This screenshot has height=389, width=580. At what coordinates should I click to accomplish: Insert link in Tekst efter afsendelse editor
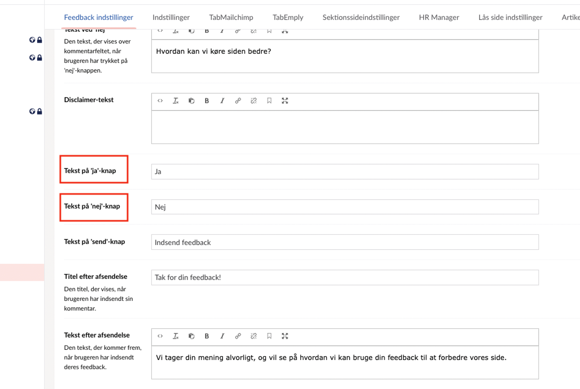[238, 336]
